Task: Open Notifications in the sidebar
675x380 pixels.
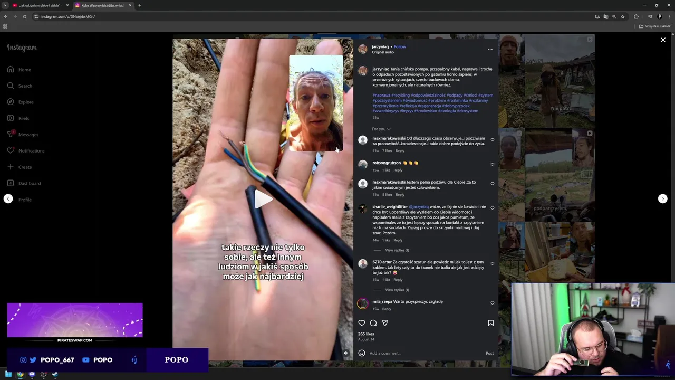Action: click(x=26, y=150)
